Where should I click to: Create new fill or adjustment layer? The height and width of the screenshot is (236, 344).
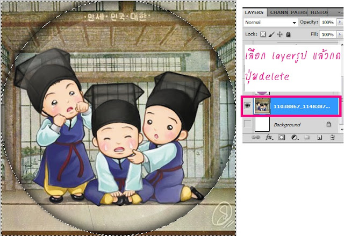coord(294,137)
